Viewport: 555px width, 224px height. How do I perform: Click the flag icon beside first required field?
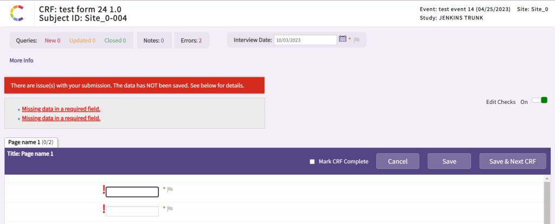pos(170,189)
